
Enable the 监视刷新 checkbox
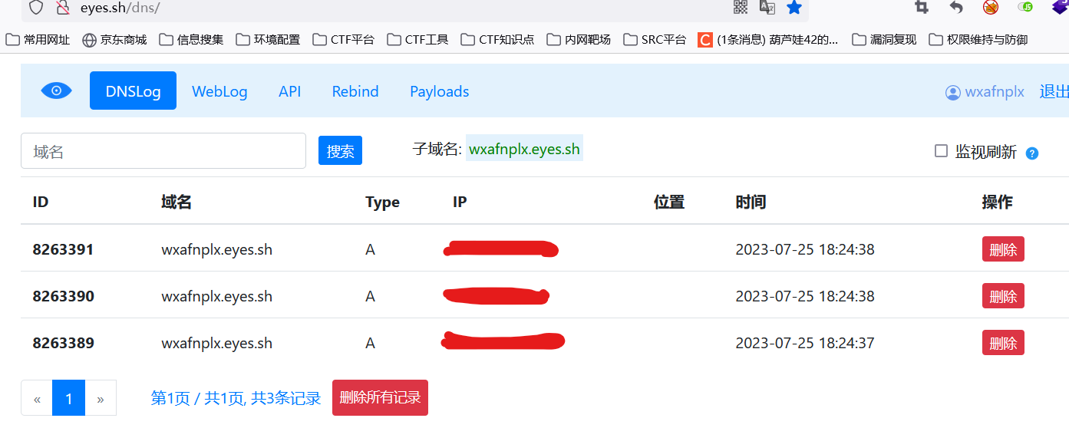coord(941,151)
